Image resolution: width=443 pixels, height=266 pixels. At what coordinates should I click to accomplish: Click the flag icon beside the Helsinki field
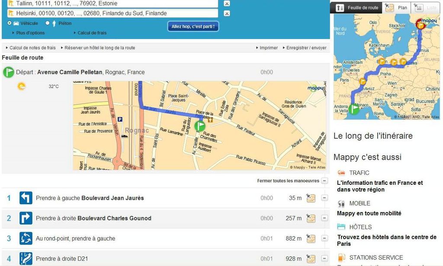(11, 13)
